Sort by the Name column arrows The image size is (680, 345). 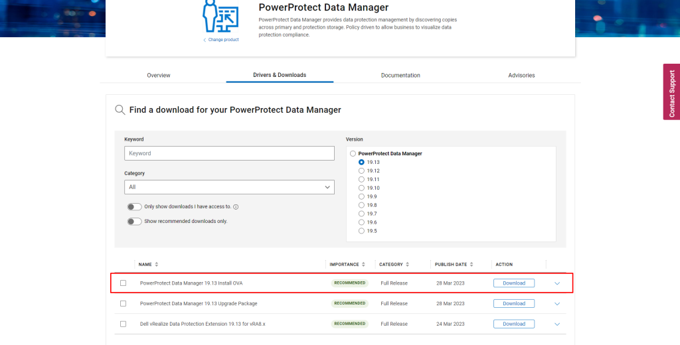[x=157, y=264]
